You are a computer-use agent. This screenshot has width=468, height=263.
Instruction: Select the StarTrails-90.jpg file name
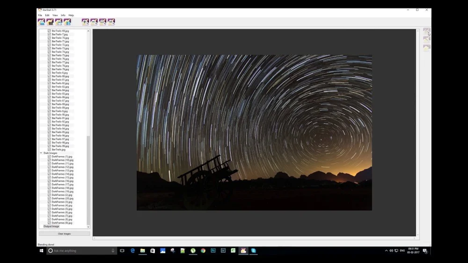60,114
